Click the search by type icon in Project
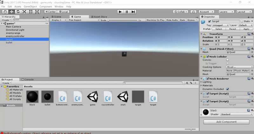 (x=187, y=83)
